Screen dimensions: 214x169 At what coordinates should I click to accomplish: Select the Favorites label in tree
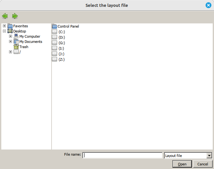pos(21,26)
